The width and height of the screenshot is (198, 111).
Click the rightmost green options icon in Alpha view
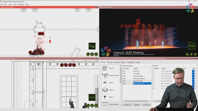point(96,54)
